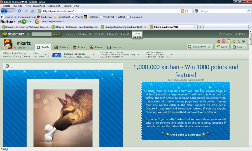Image resolution: width=252 pixels, height=151 pixels.
Task: Open the Profile tab
Action: pyautogui.click(x=43, y=47)
